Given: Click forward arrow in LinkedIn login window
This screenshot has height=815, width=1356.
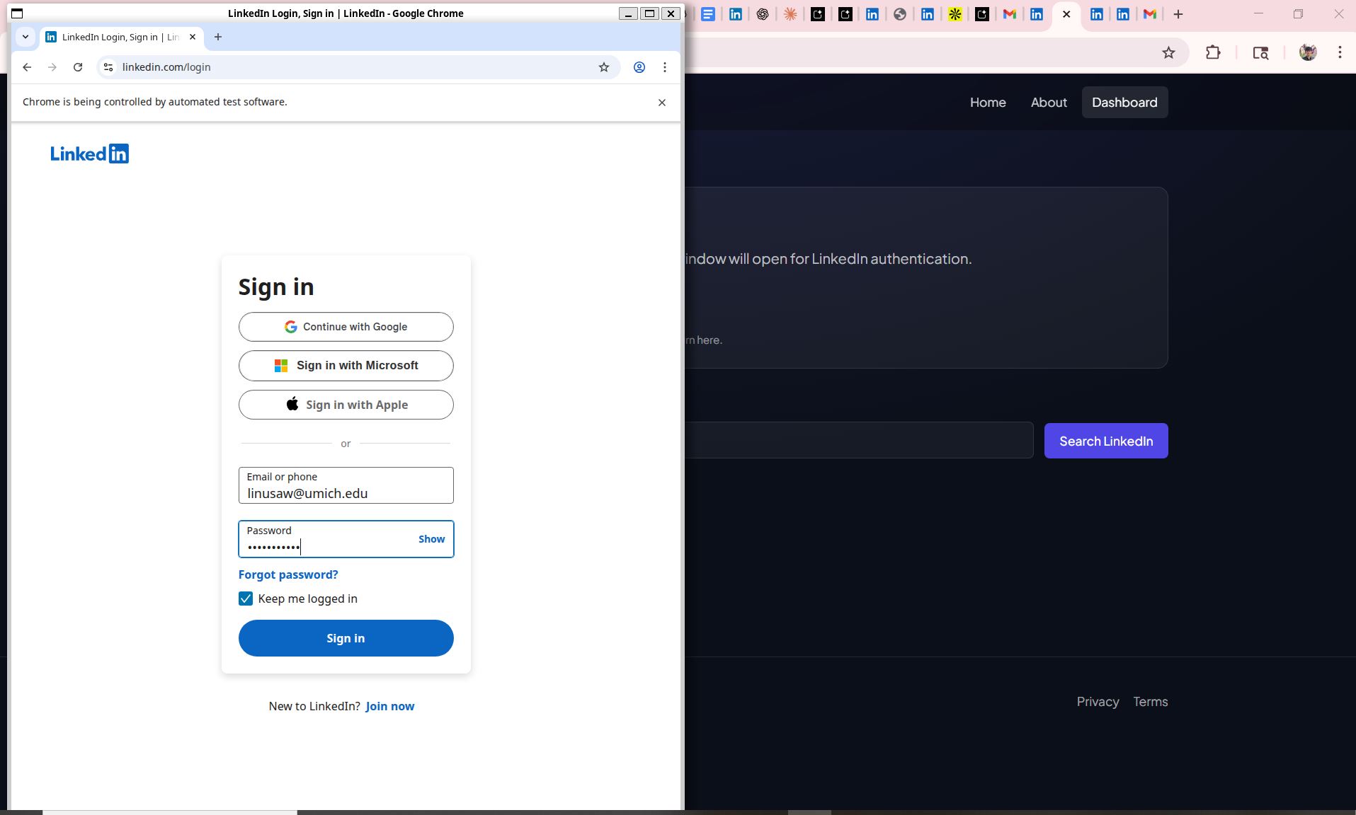Looking at the screenshot, I should (52, 67).
